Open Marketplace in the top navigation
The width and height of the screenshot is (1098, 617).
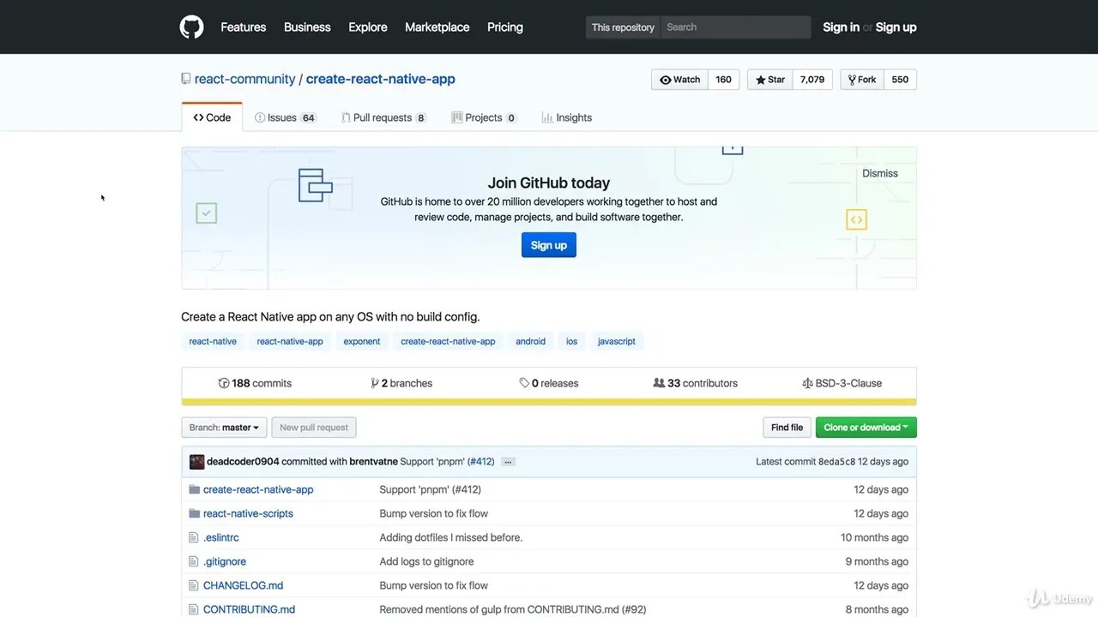(437, 27)
